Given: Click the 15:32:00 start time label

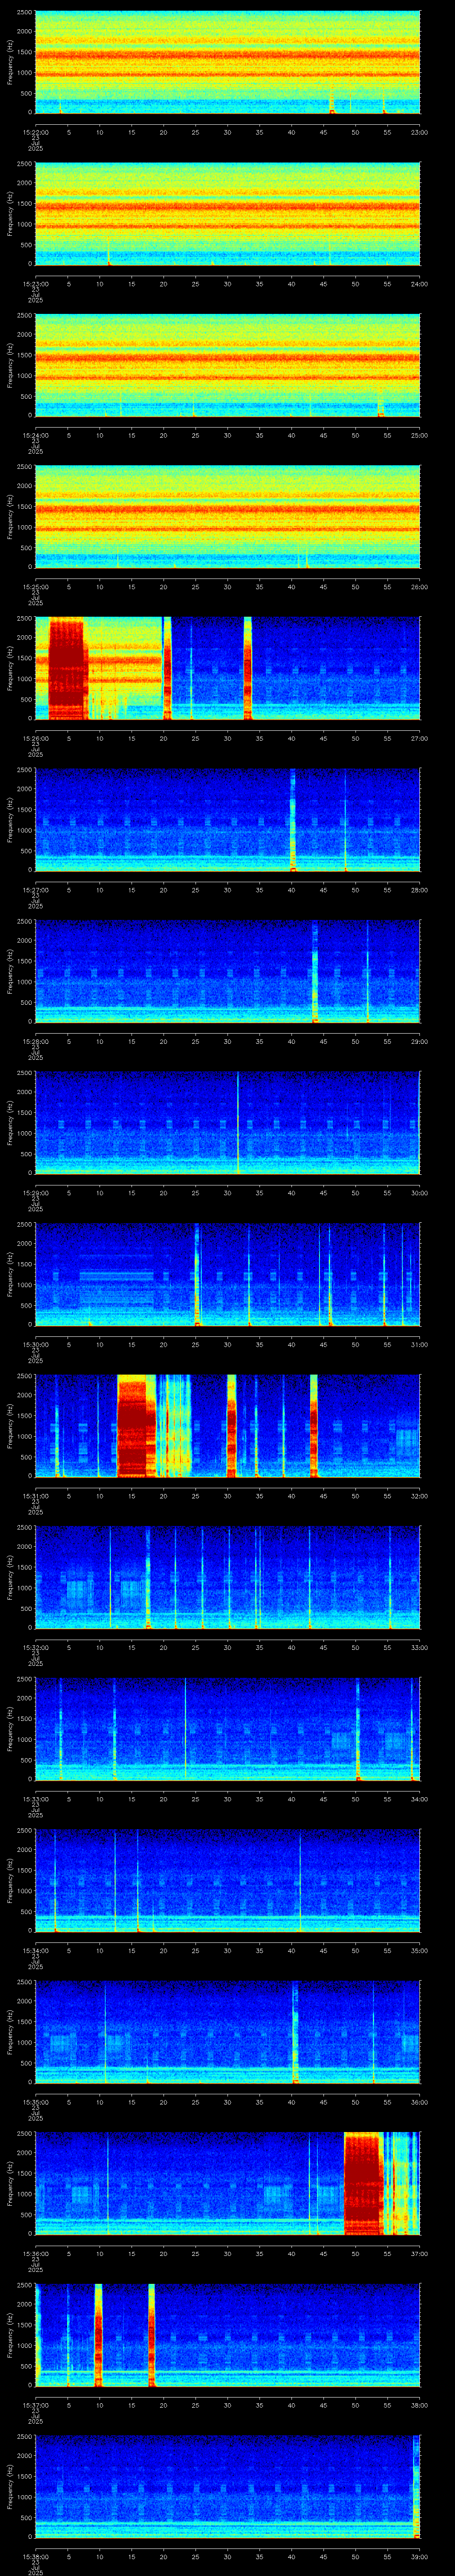Looking at the screenshot, I should point(35,1647).
